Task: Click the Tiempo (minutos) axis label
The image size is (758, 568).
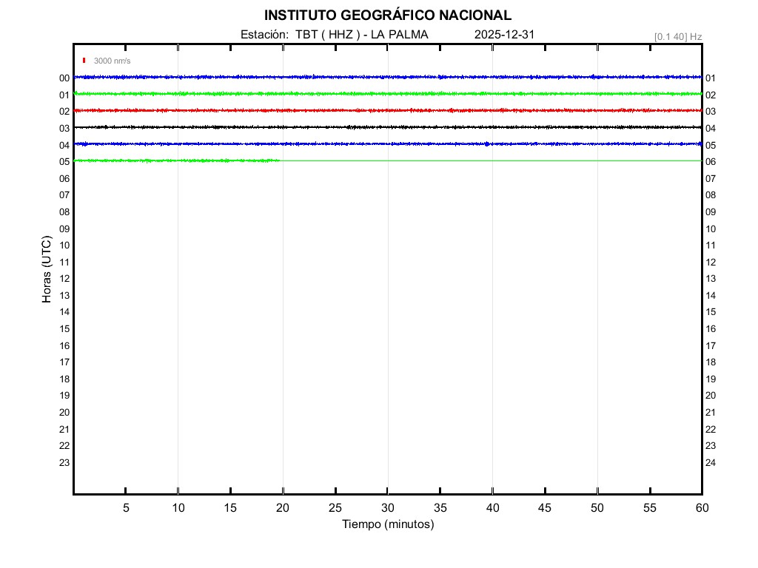Action: click(x=387, y=524)
